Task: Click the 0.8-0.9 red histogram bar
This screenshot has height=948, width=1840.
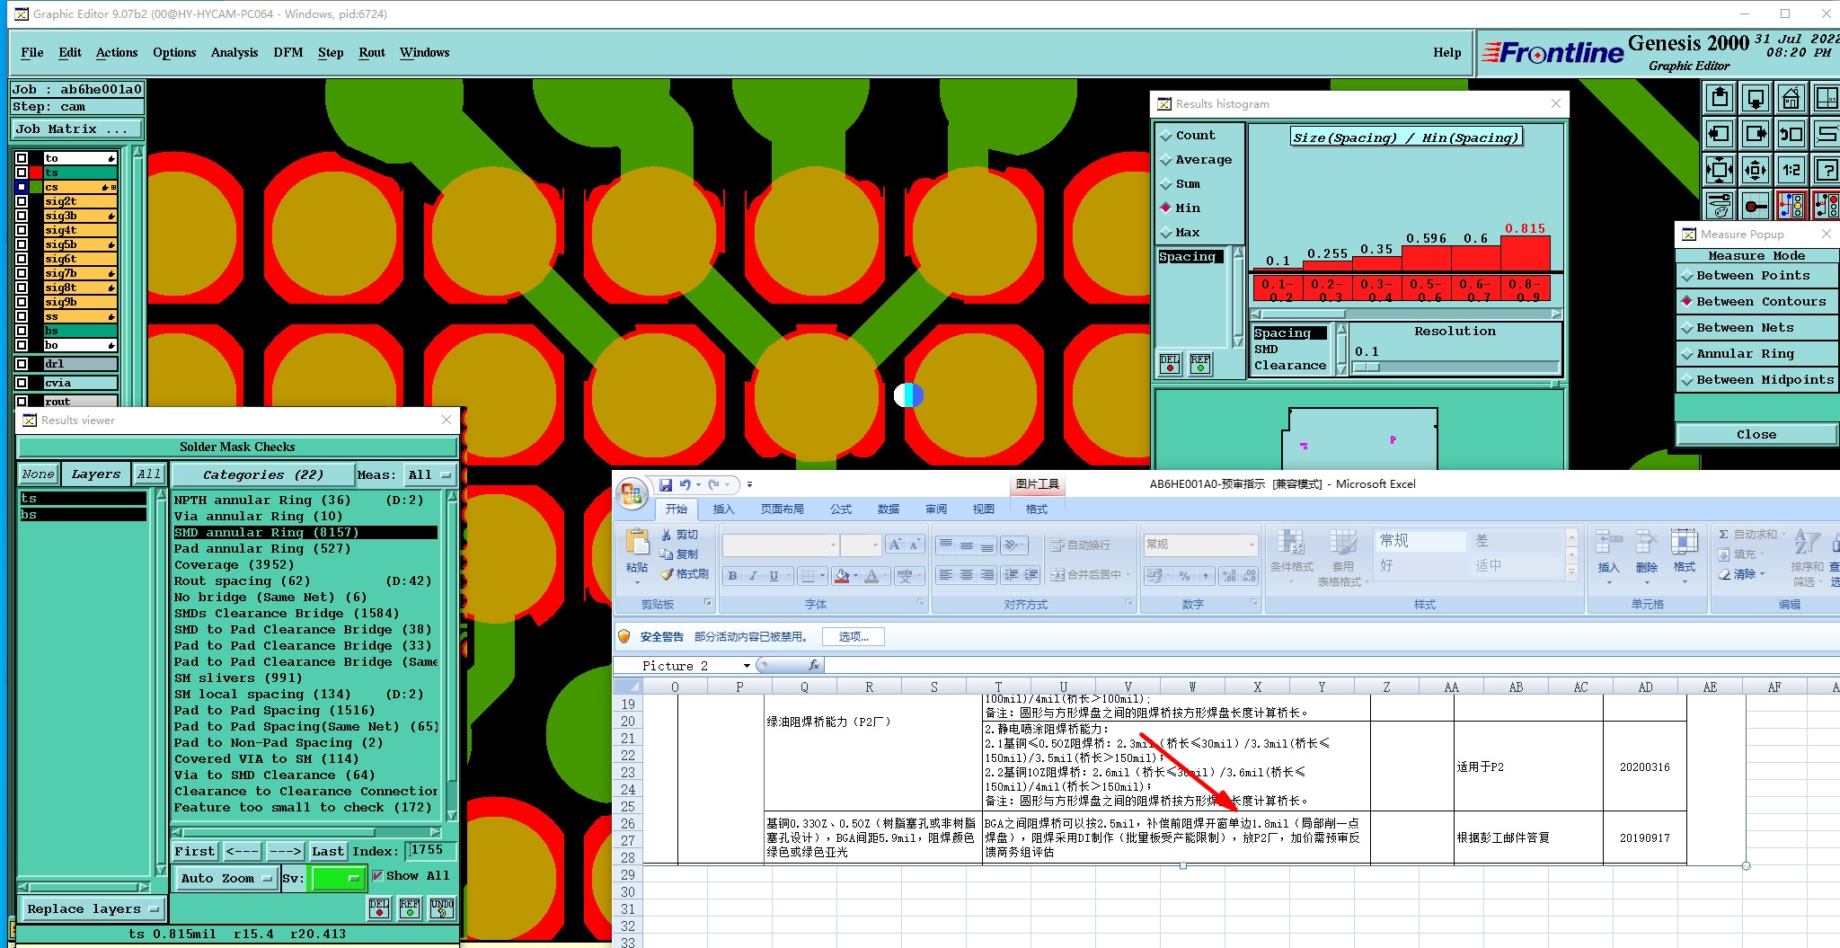Action: [1526, 253]
